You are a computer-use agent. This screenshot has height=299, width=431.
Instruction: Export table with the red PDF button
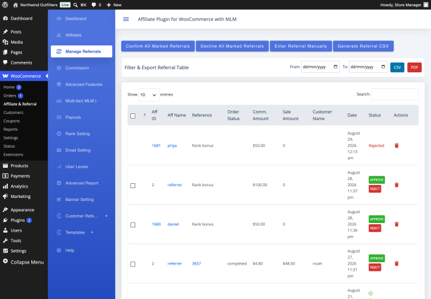coord(414,67)
